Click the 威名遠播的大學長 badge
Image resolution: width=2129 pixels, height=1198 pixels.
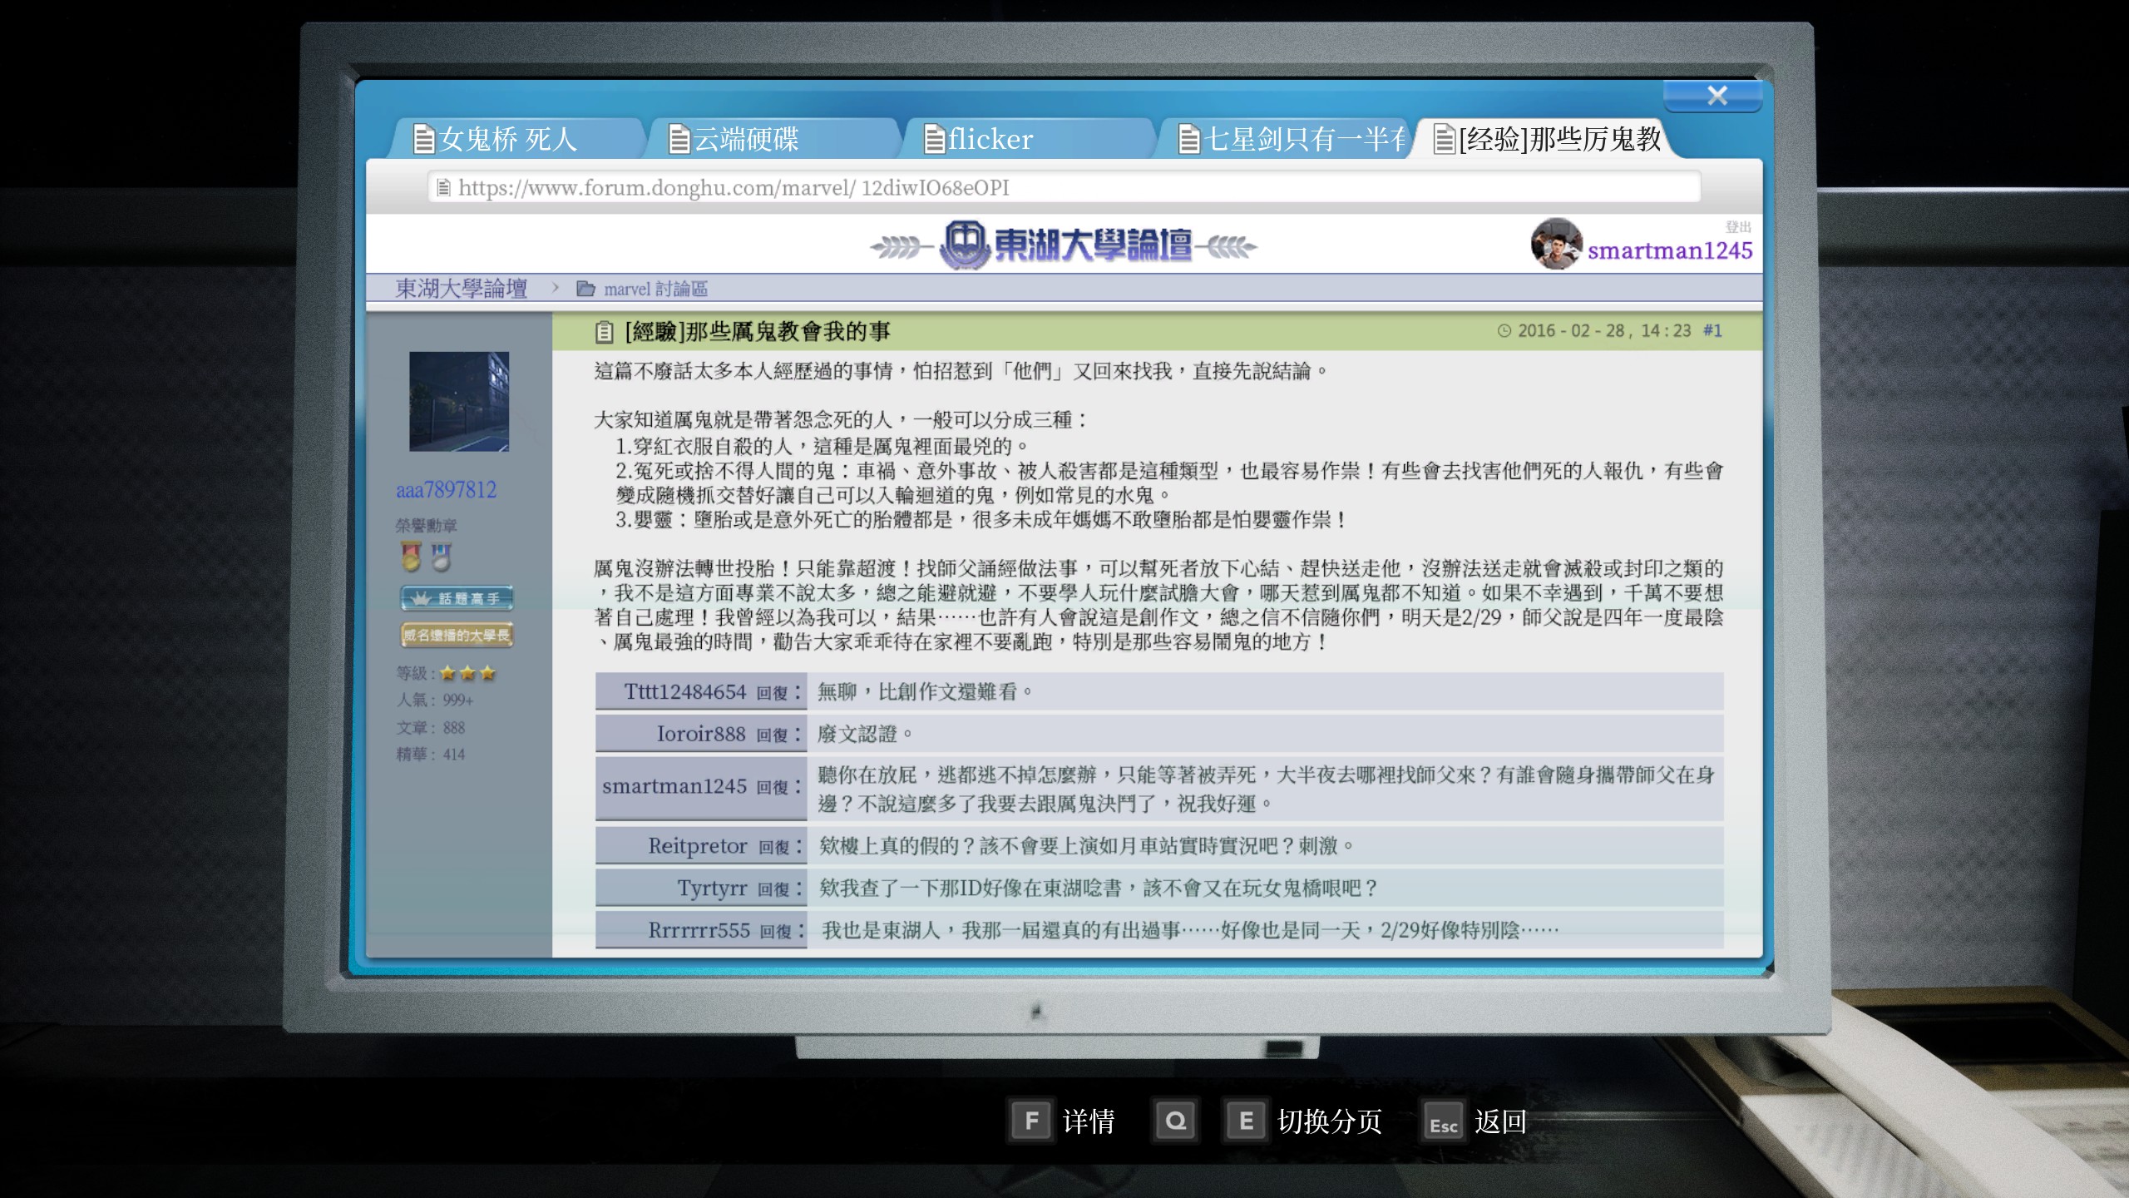coord(457,636)
